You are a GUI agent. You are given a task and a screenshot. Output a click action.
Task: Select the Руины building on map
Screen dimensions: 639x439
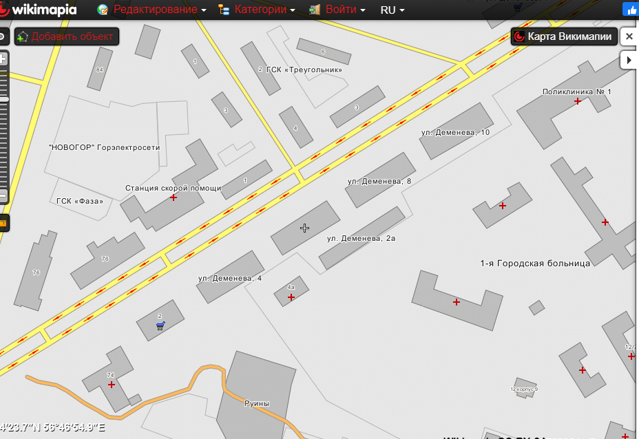tap(256, 403)
